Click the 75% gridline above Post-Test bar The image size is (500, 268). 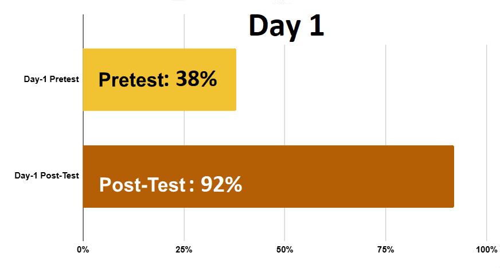(x=386, y=95)
